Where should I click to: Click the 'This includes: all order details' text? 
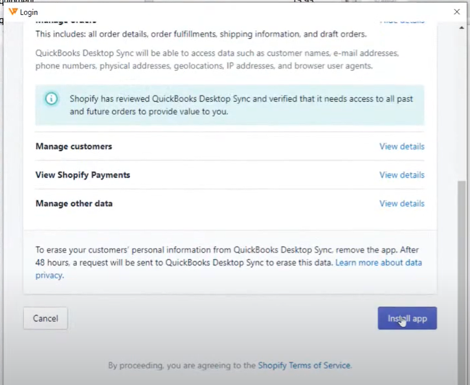pos(201,34)
